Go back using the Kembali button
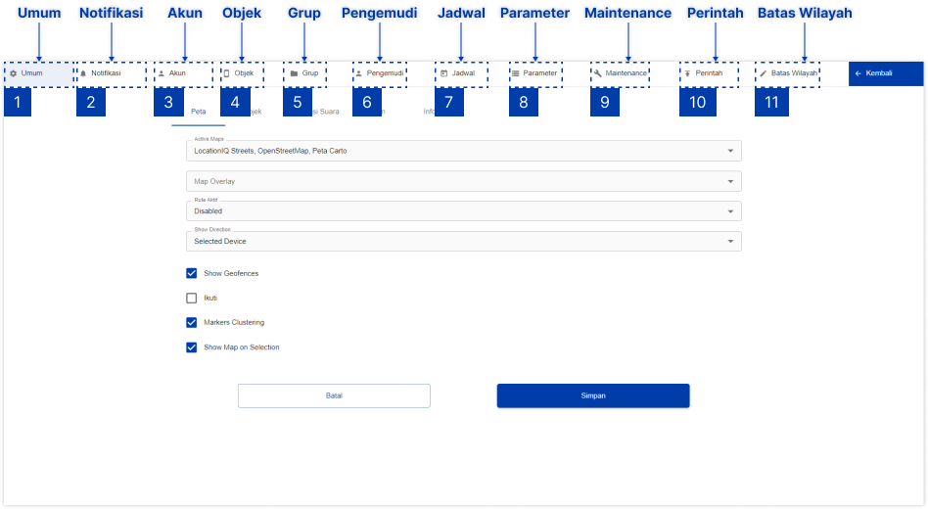 (x=885, y=73)
